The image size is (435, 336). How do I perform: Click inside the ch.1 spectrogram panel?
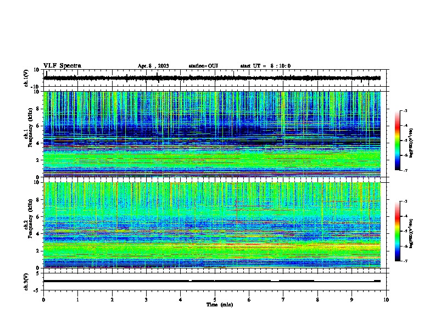(x=212, y=134)
